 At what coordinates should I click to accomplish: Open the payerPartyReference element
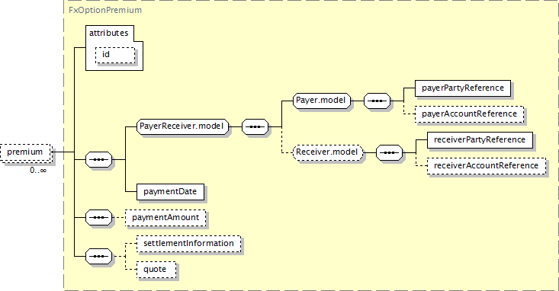click(463, 88)
